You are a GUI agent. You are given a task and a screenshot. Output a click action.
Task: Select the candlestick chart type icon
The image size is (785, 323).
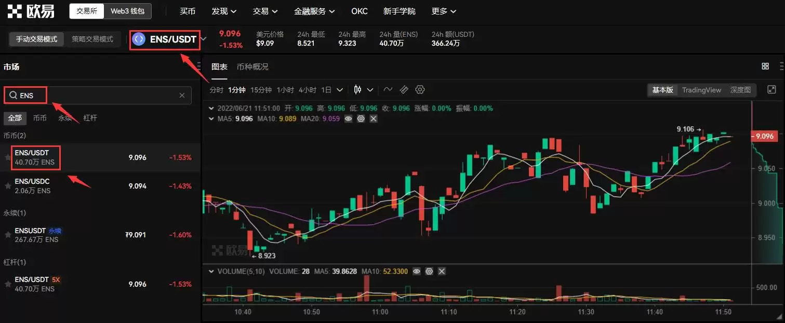point(357,89)
